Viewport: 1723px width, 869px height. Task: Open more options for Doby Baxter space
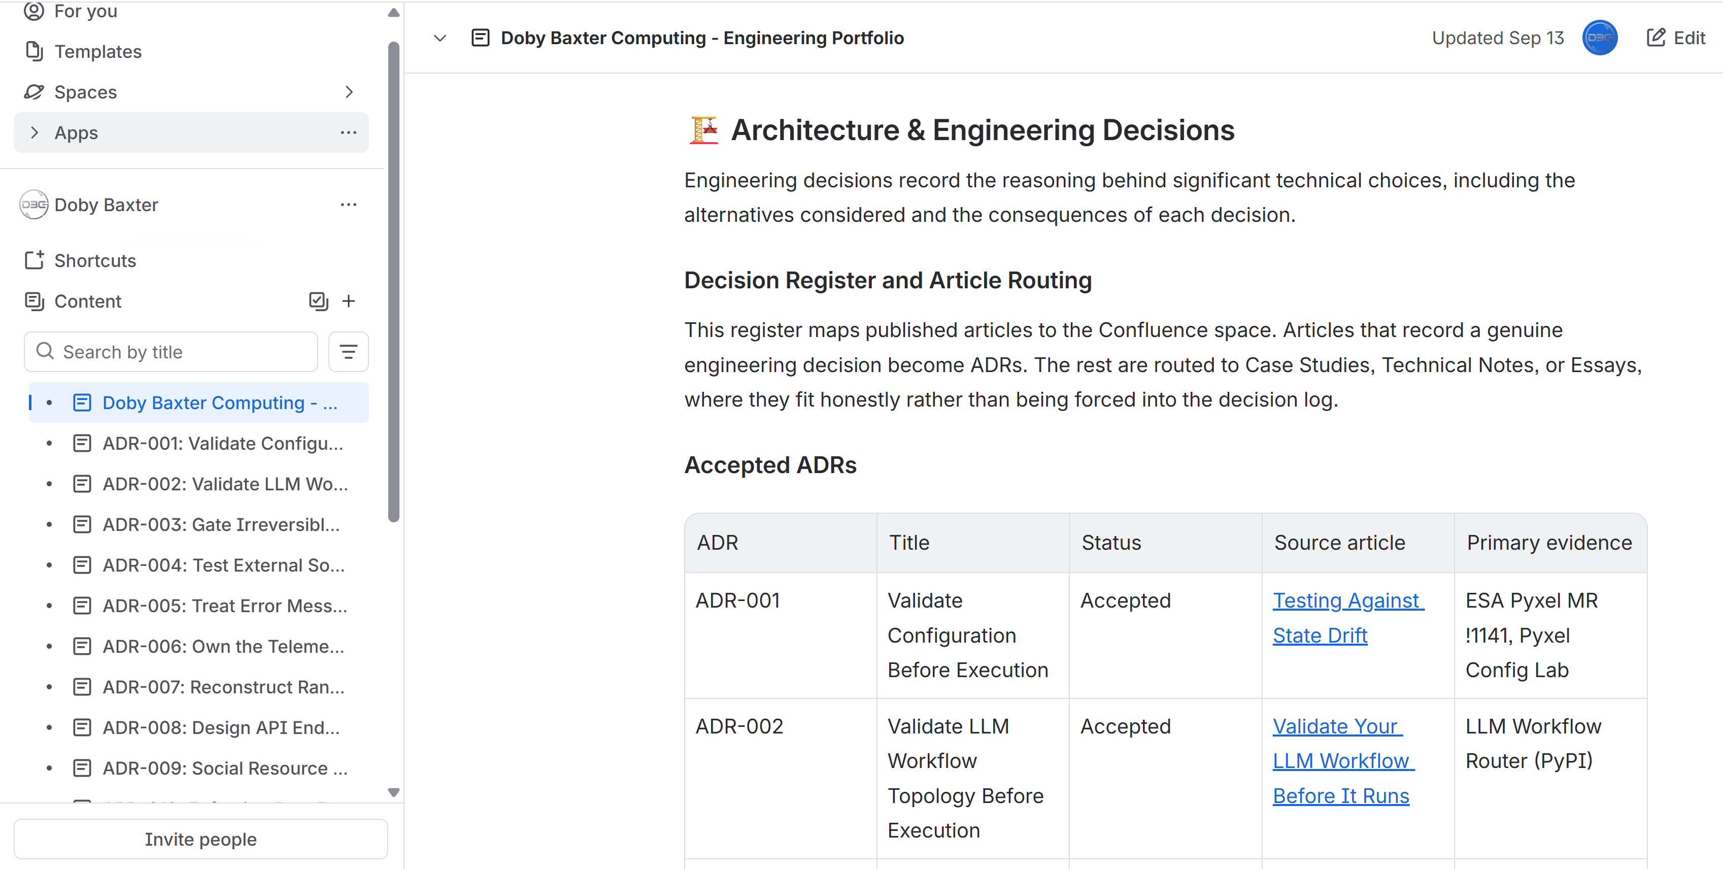click(349, 205)
